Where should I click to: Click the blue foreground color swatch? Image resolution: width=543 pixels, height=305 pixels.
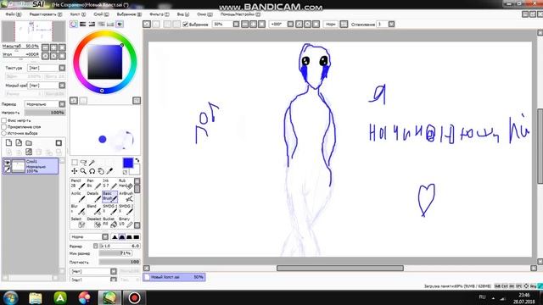(x=128, y=163)
